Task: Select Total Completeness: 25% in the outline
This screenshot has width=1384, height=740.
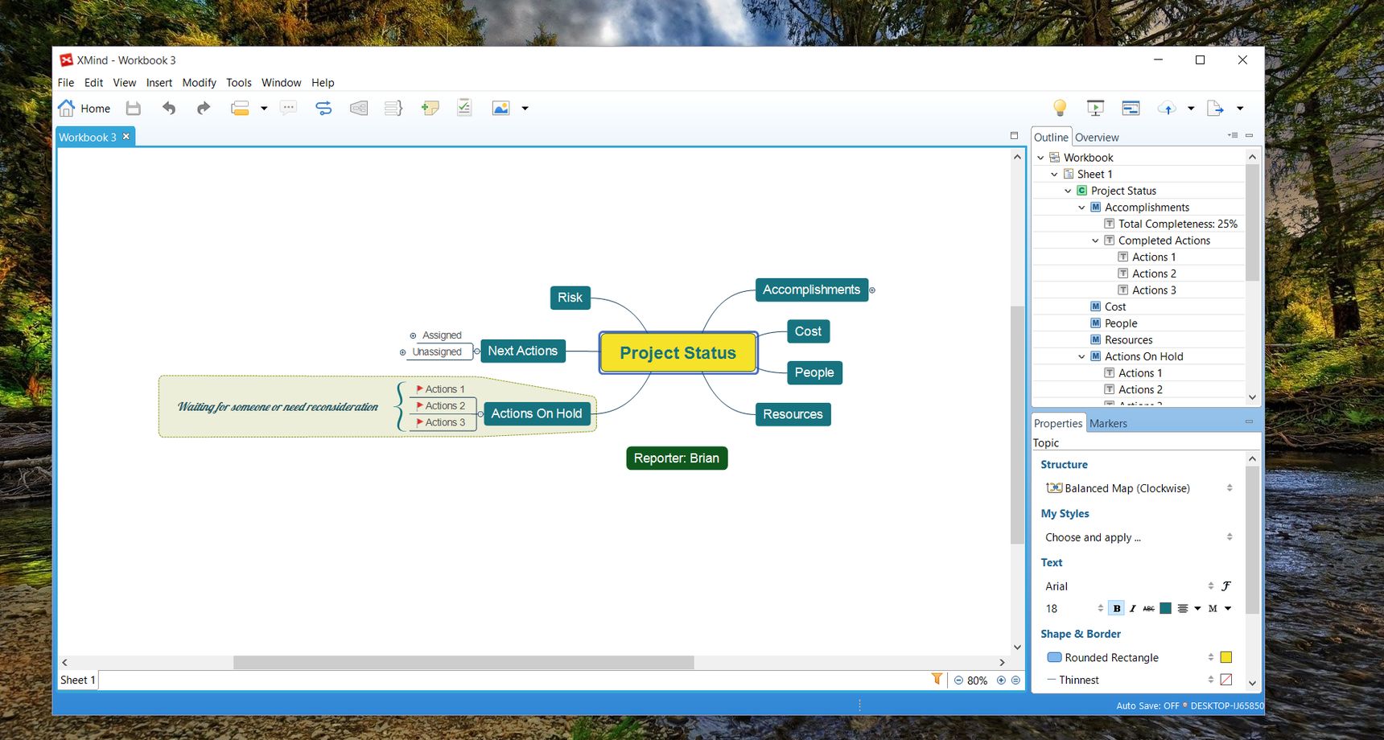Action: (1178, 224)
